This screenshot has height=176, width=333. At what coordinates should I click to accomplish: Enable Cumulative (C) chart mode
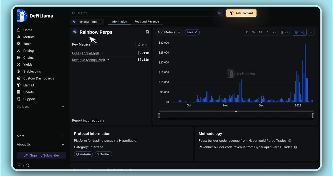click(267, 32)
